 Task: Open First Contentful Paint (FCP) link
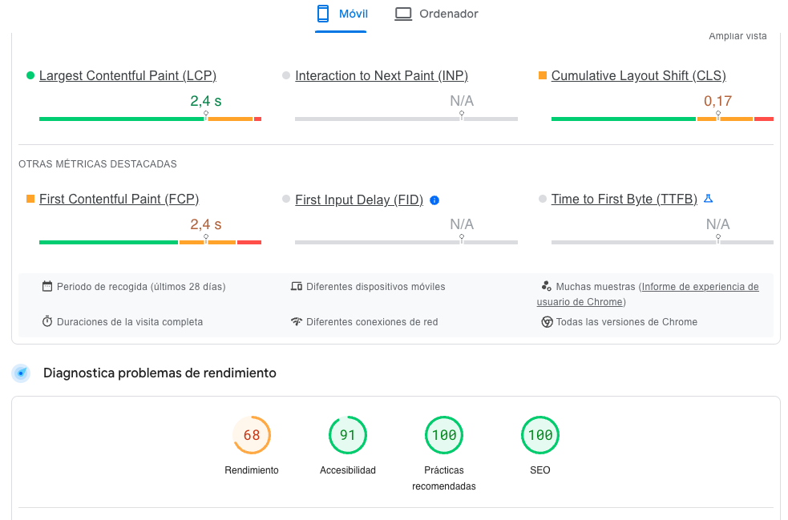pos(119,200)
